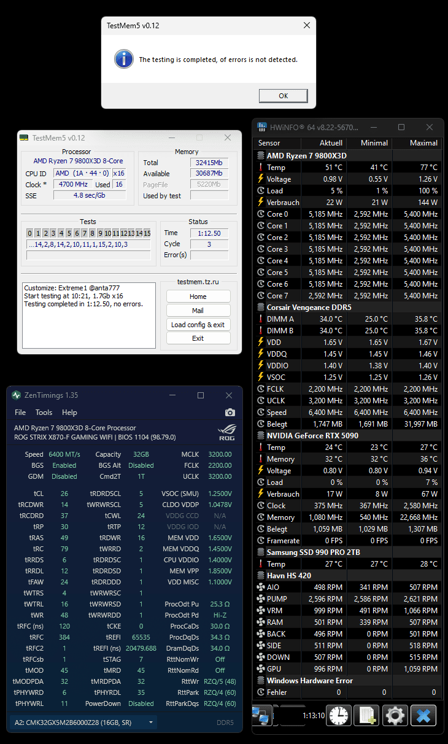Collapse the AMD Ryzen 7 9800X3D sensor group
Image resolution: width=448 pixels, height=744 pixels.
click(347, 155)
